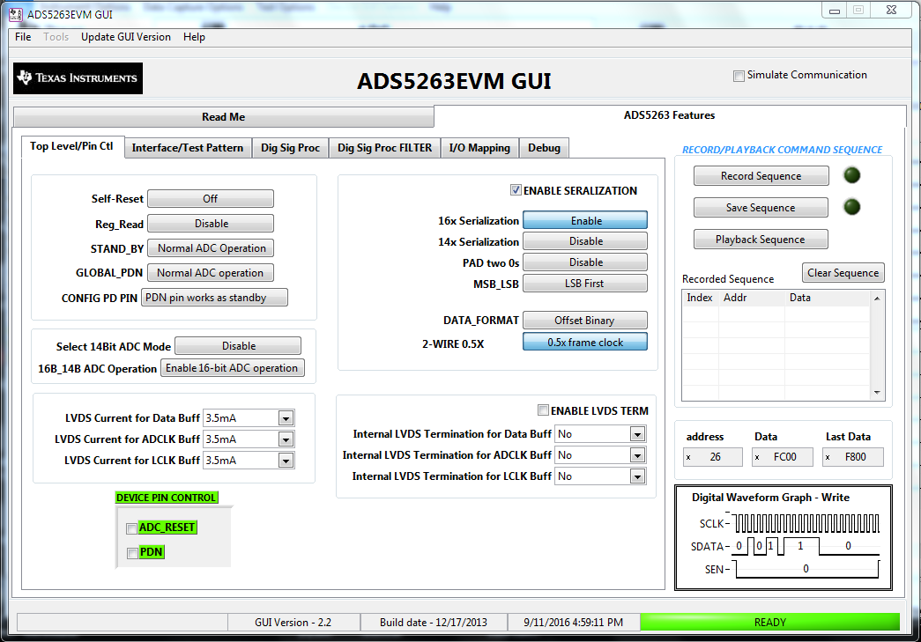
Task: Click STAND_BY Normal ADC Operation button
Action: click(211, 248)
